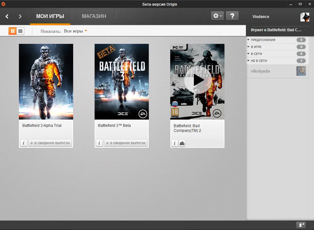Open the settings gear dropdown
Image resolution: width=314 pixels, height=230 pixels.
[x=217, y=16]
